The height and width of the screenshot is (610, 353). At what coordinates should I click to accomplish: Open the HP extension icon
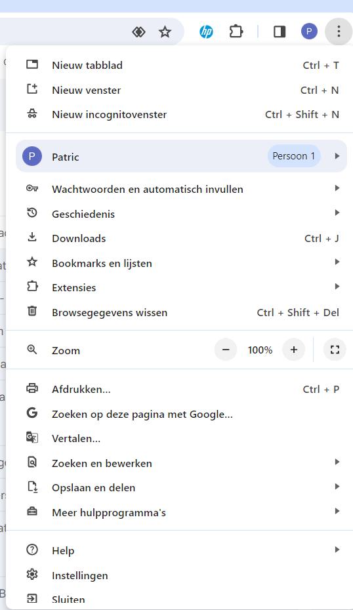tap(206, 31)
